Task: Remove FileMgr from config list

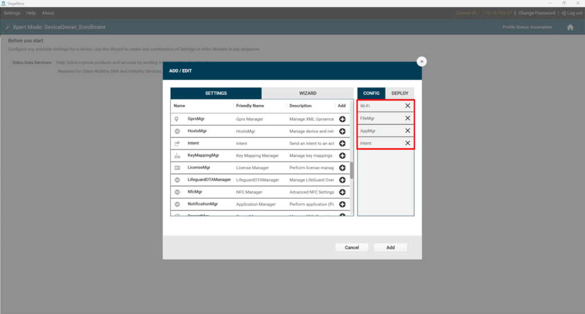Action: tap(407, 118)
